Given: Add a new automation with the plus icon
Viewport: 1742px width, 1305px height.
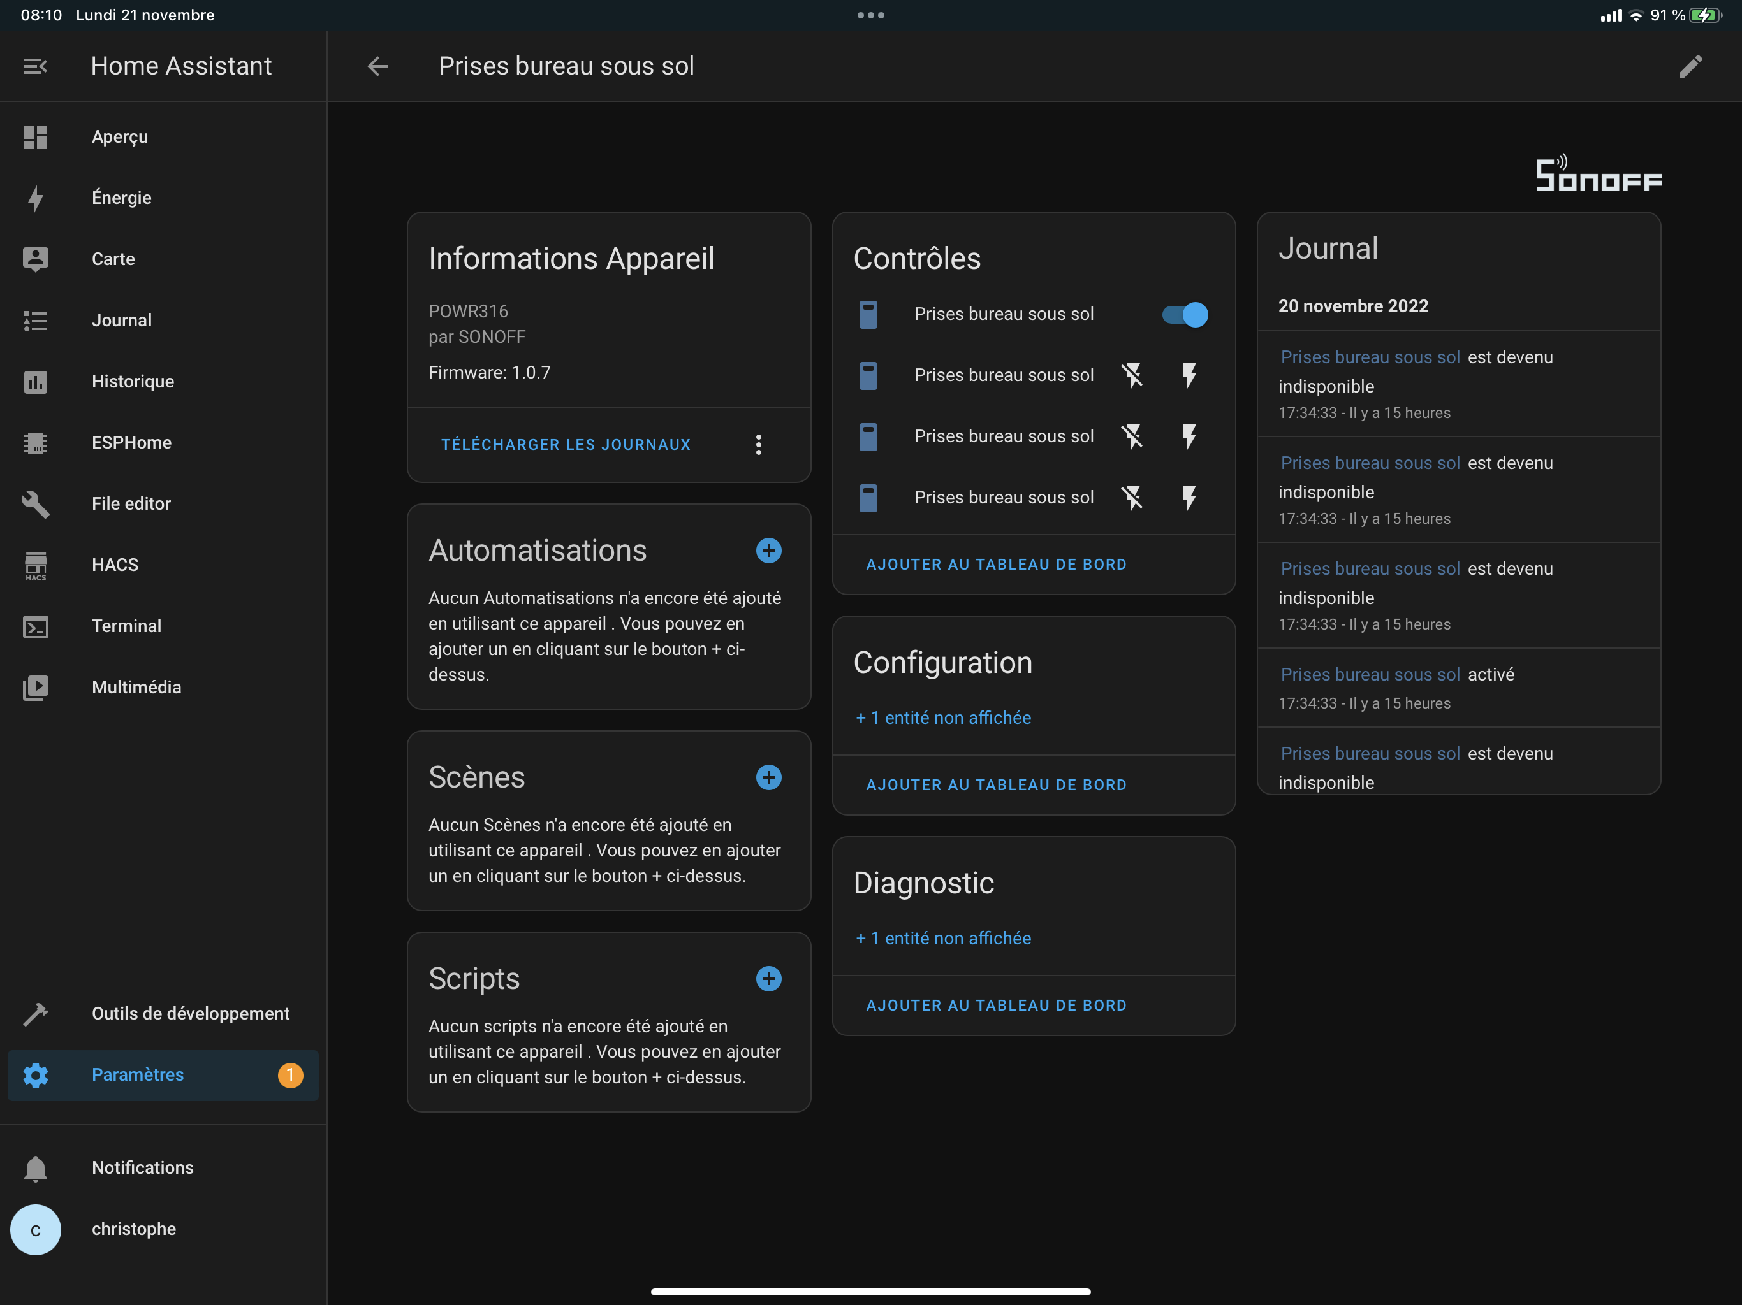Looking at the screenshot, I should [768, 550].
